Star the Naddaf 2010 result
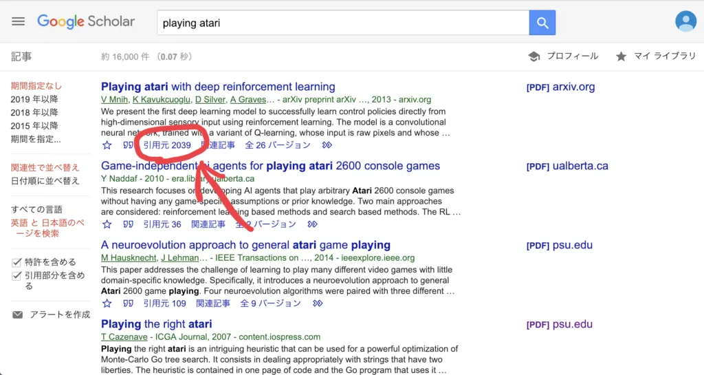Viewport: 704px width, 375px height. (107, 224)
